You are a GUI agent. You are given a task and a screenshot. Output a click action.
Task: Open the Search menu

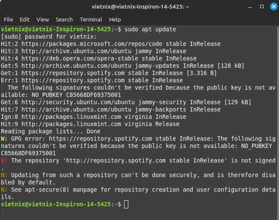point(64,20)
